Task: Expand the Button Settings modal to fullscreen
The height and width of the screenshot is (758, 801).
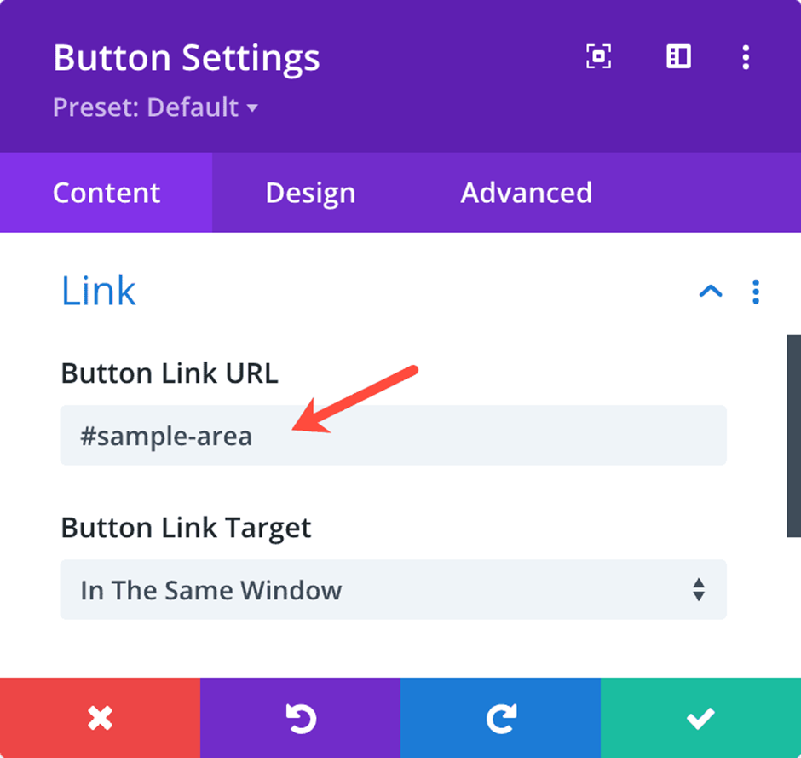Action: [598, 56]
